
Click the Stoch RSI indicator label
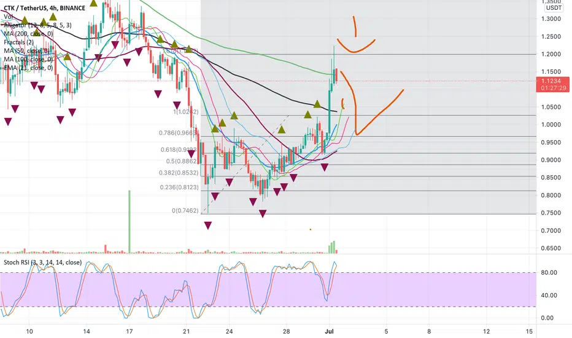(43, 262)
